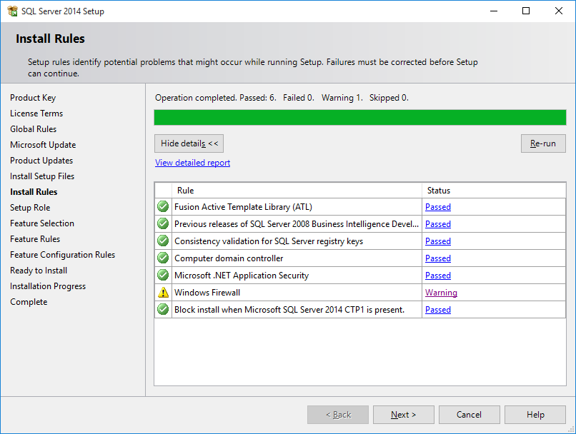Click the yellow warning icon for Windows Firewall

(x=163, y=292)
